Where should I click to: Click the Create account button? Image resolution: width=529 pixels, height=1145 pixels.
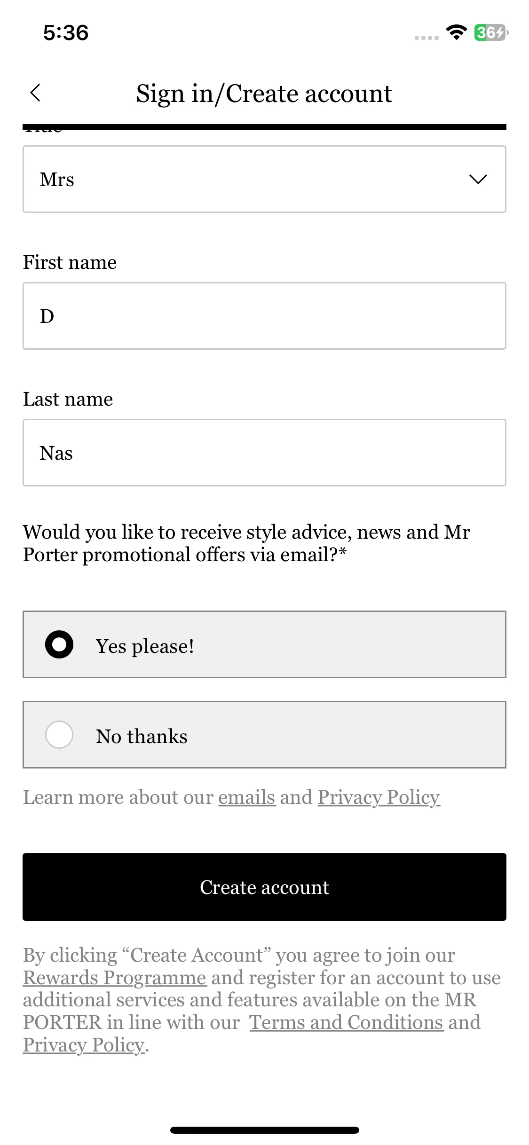[264, 887]
